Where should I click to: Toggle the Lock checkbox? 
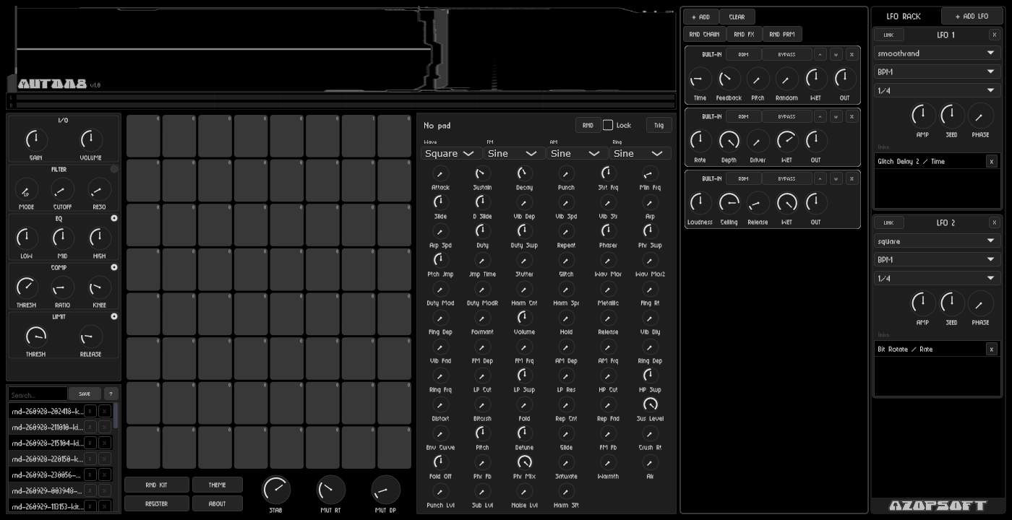click(x=608, y=125)
